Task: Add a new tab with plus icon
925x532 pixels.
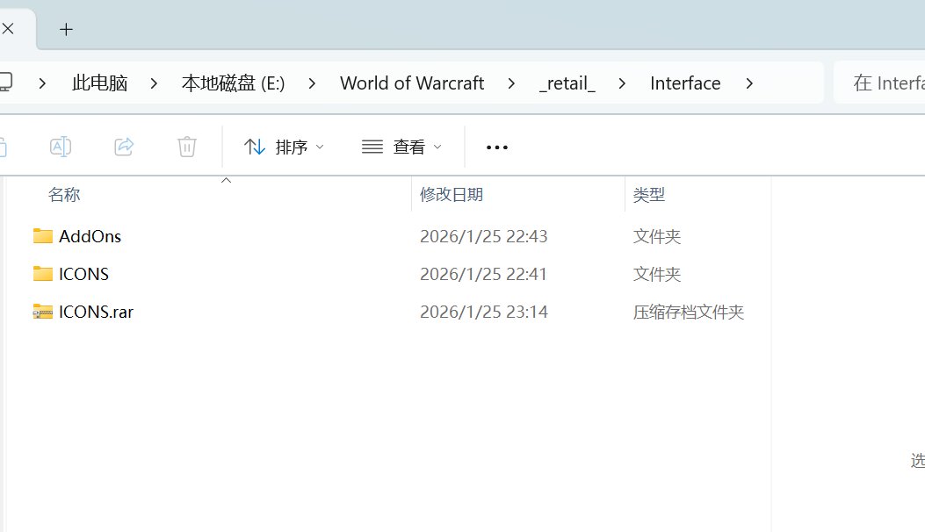Action: click(x=66, y=30)
